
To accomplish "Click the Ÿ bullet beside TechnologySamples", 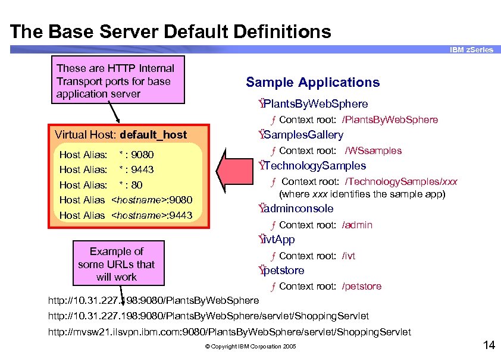I will (x=260, y=166).
